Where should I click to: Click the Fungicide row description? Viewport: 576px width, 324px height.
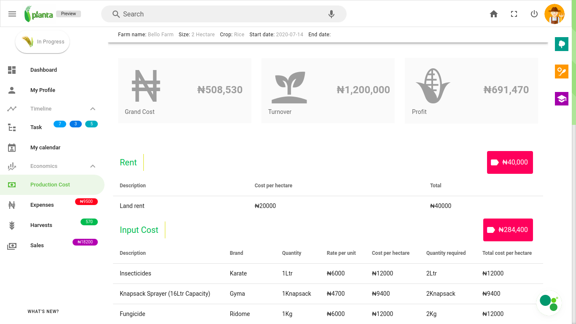pos(132,314)
